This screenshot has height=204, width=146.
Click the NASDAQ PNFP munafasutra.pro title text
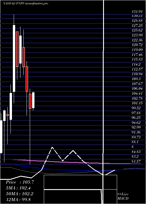coord(25,3)
